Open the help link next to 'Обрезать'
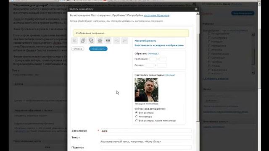The image size is (269, 151). (x=153, y=54)
